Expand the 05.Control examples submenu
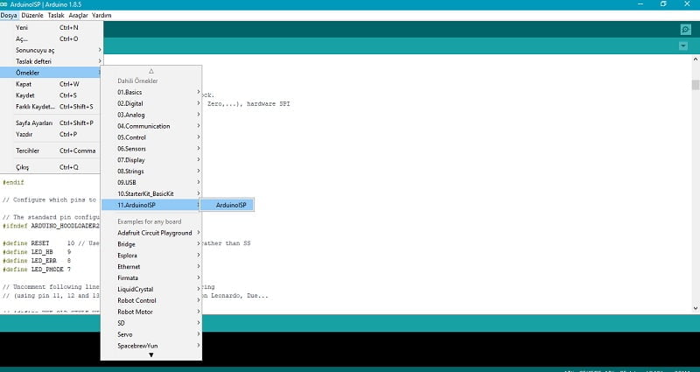This screenshot has height=372, width=700. [x=151, y=137]
